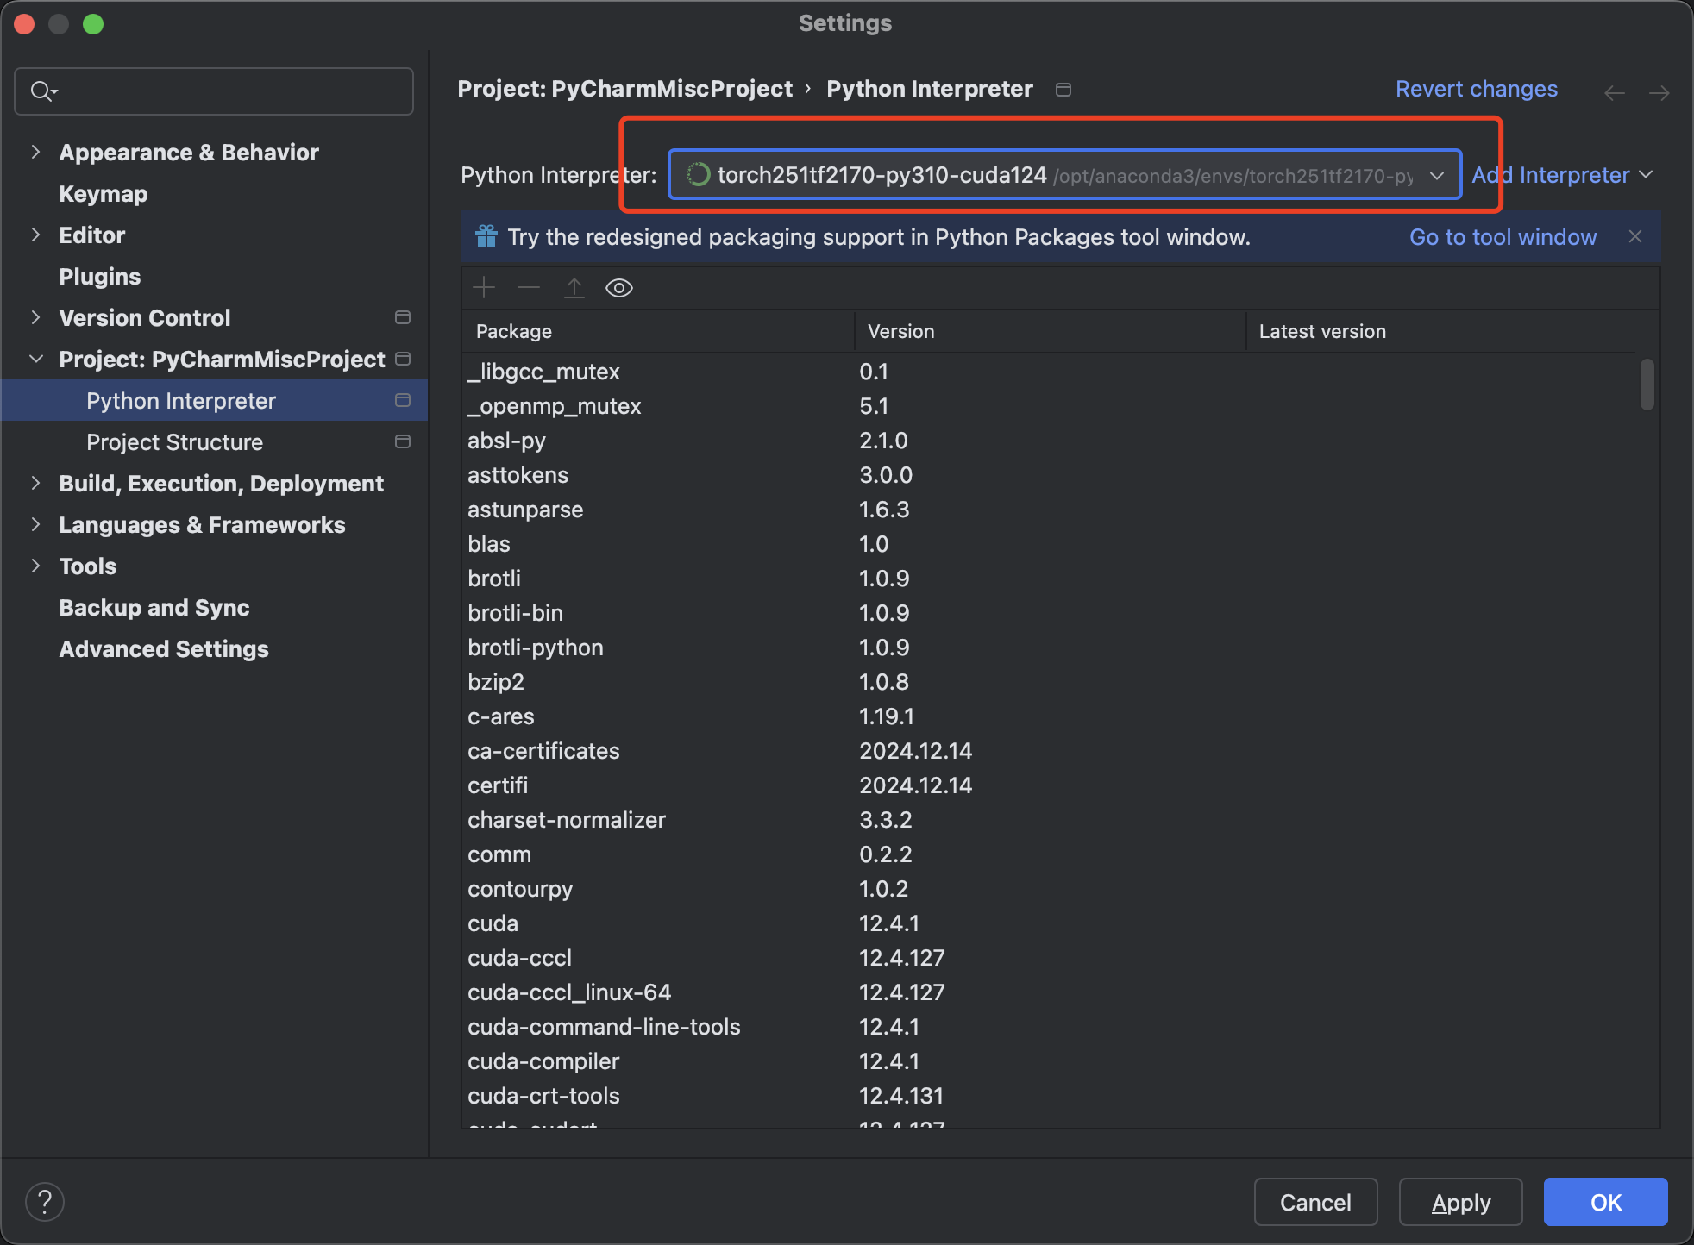Open Advanced Settings page
Image resolution: width=1694 pixels, height=1245 pixels.
pyautogui.click(x=164, y=649)
